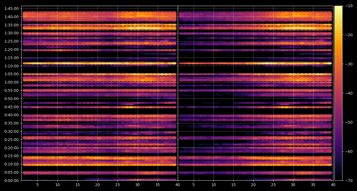This screenshot has width=357, height=191.
Task: Select the 0:50:00 tick label
Action: (12, 99)
